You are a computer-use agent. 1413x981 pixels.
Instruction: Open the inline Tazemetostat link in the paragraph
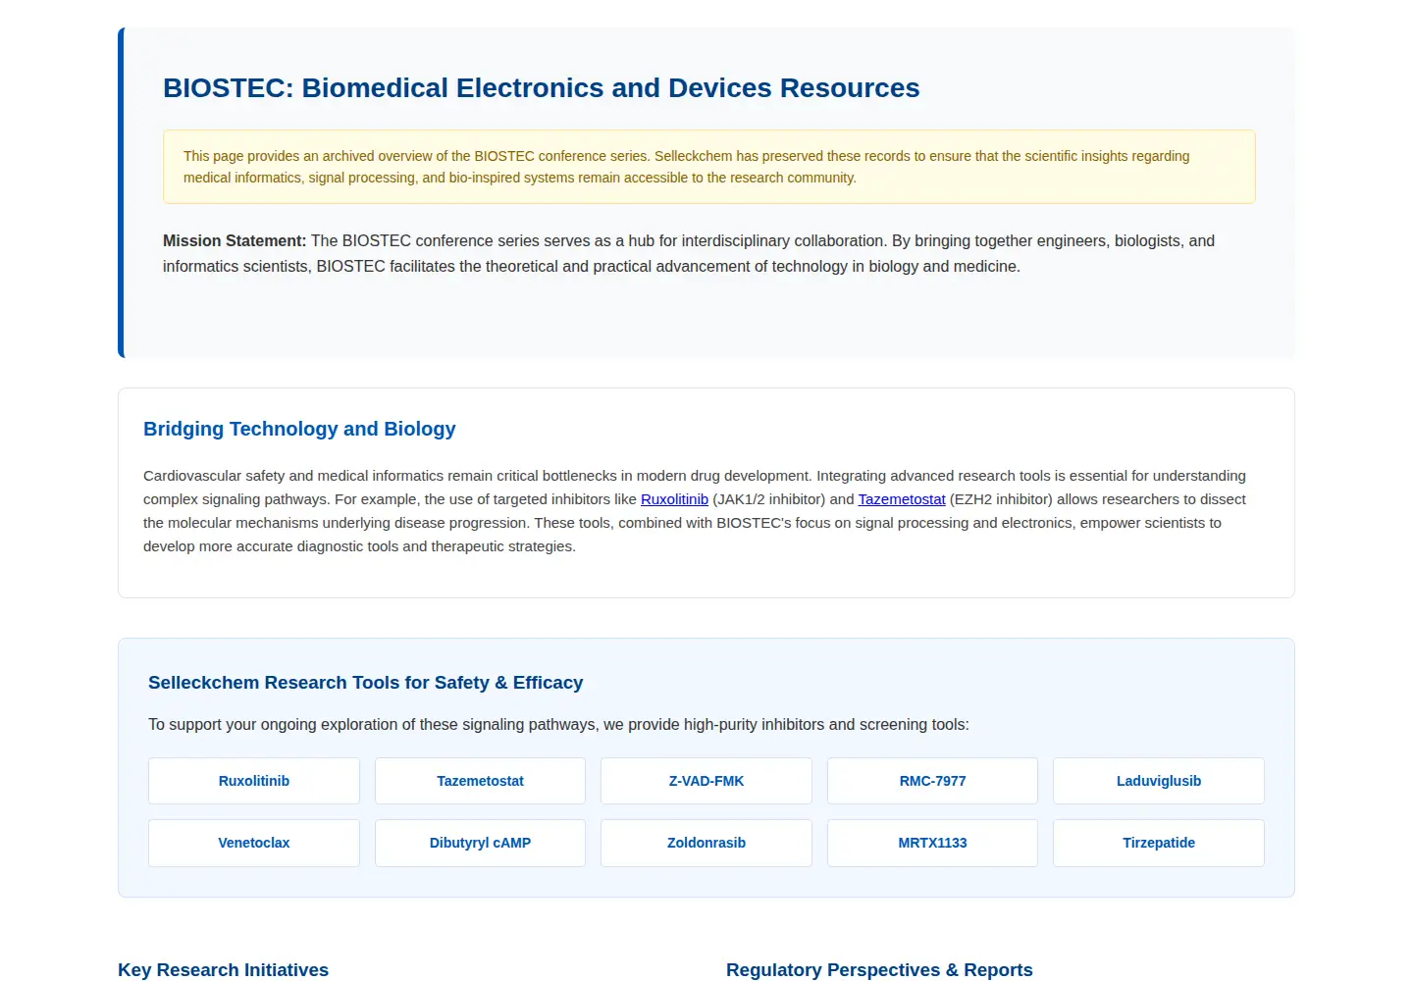(902, 499)
